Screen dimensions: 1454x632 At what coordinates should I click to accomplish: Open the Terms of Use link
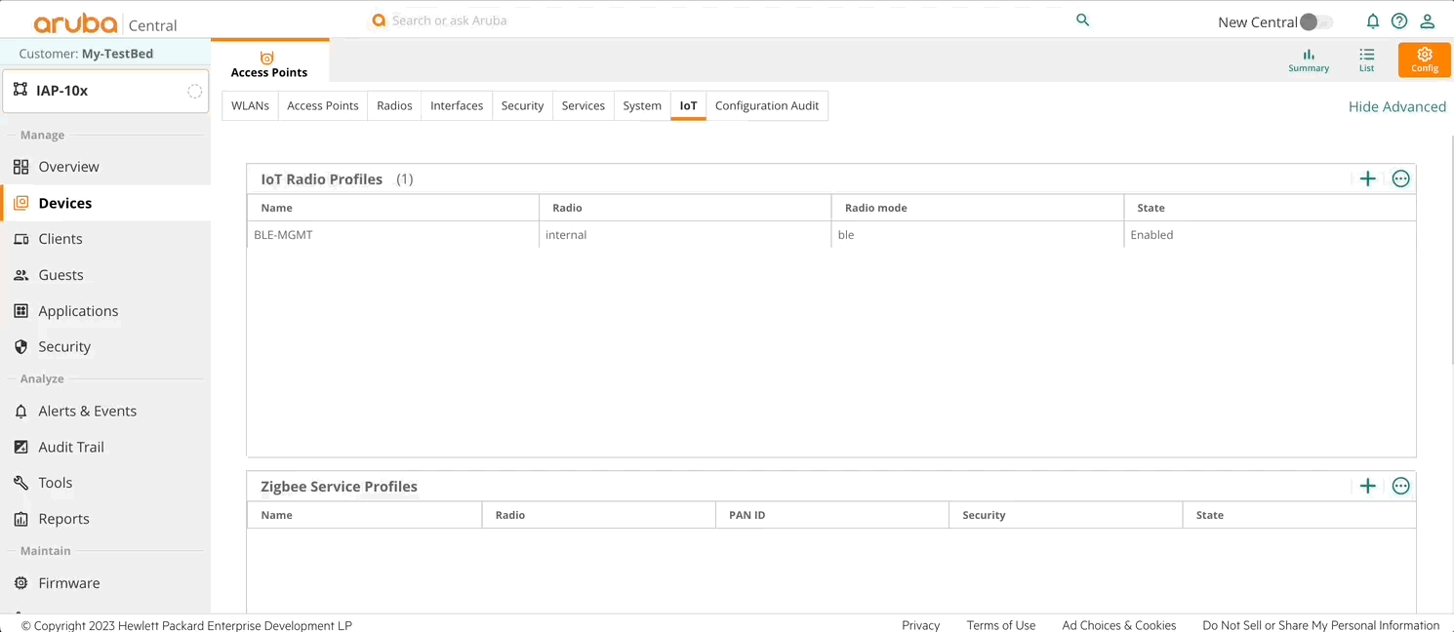(1001, 625)
